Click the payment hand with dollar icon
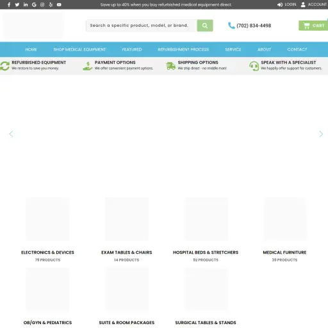Viewport: 328px width, 328px height. (88, 66)
